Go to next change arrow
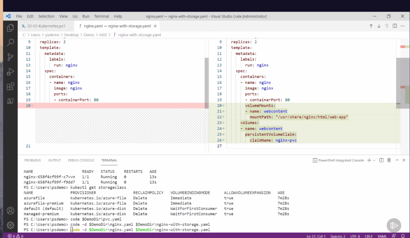 point(379,26)
